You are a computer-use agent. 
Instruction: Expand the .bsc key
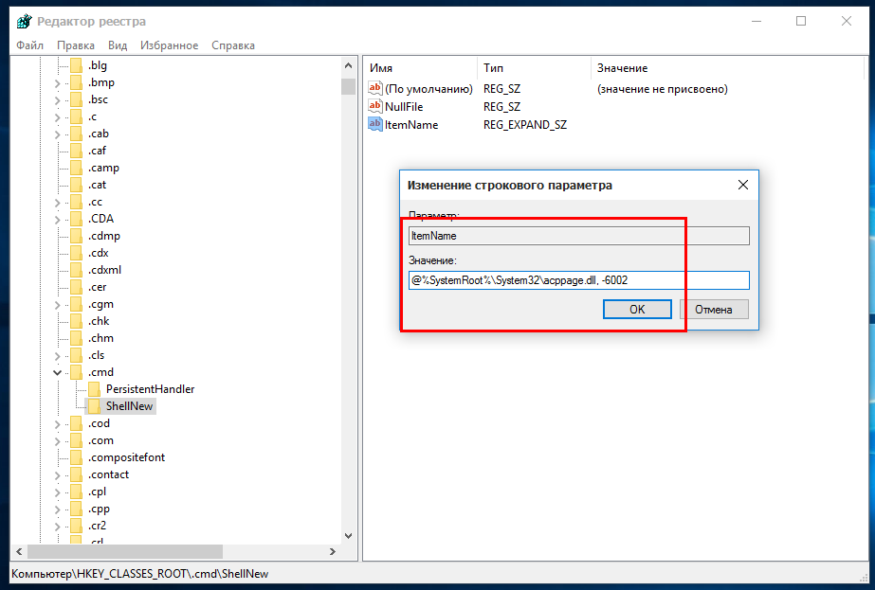point(57,100)
